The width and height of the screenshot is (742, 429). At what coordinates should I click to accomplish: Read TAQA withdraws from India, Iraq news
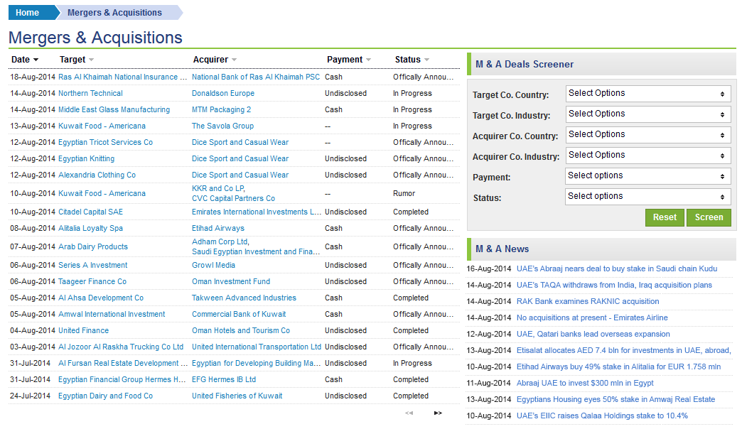click(x=614, y=286)
